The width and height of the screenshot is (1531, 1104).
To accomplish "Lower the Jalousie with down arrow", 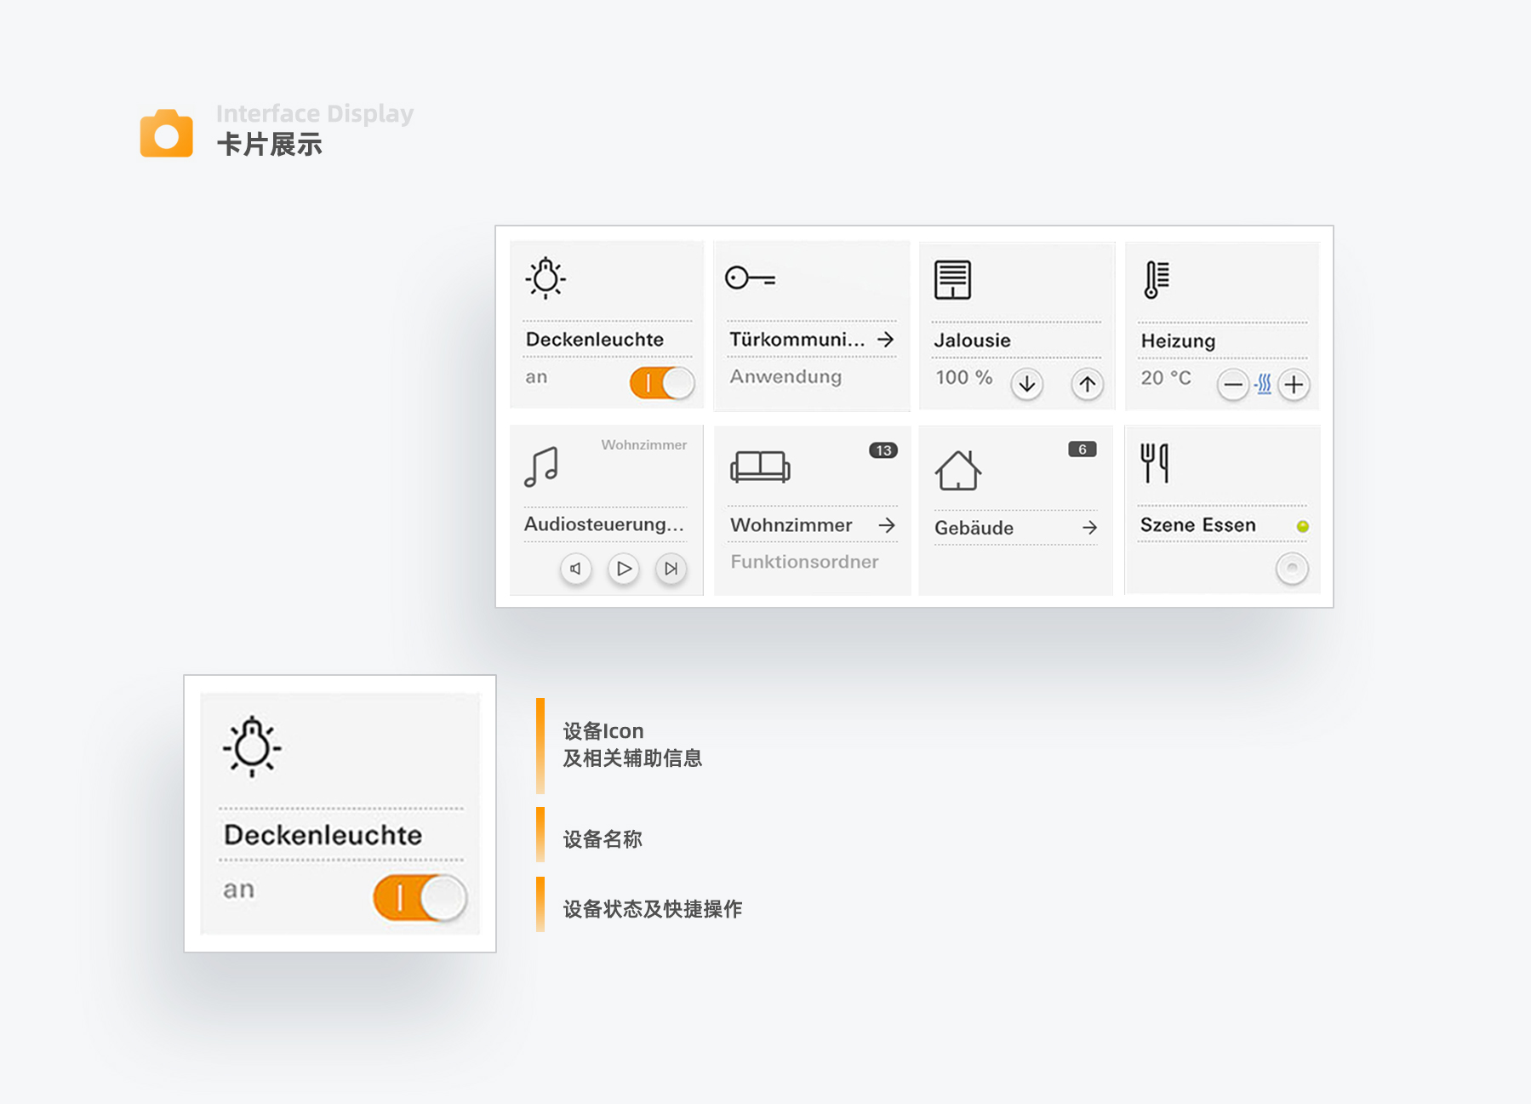I will tap(1027, 384).
